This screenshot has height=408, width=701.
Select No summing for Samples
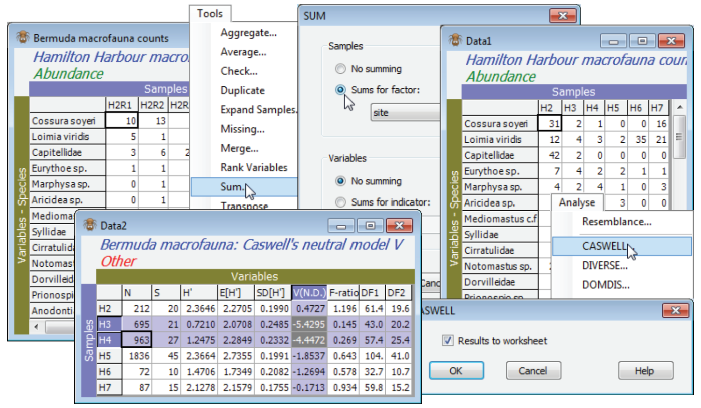(340, 69)
